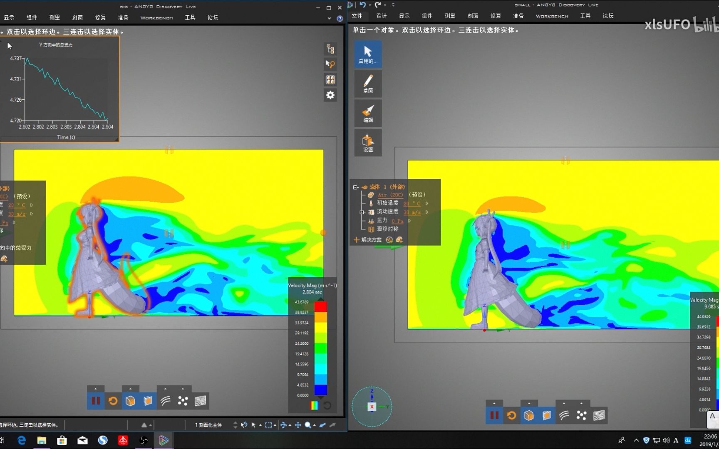Click the red 43.6780 legend color band
The height and width of the screenshot is (449, 719).
point(320,307)
